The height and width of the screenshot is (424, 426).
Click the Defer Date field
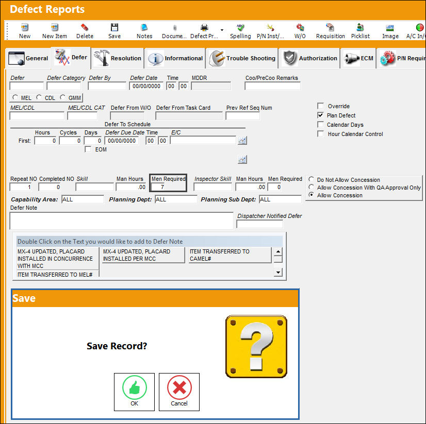(x=146, y=86)
